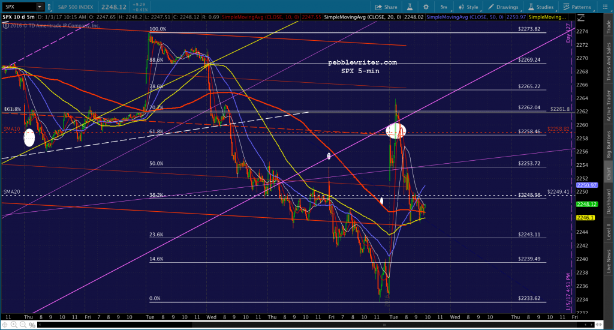Click the SPX symbol input field

19,7
